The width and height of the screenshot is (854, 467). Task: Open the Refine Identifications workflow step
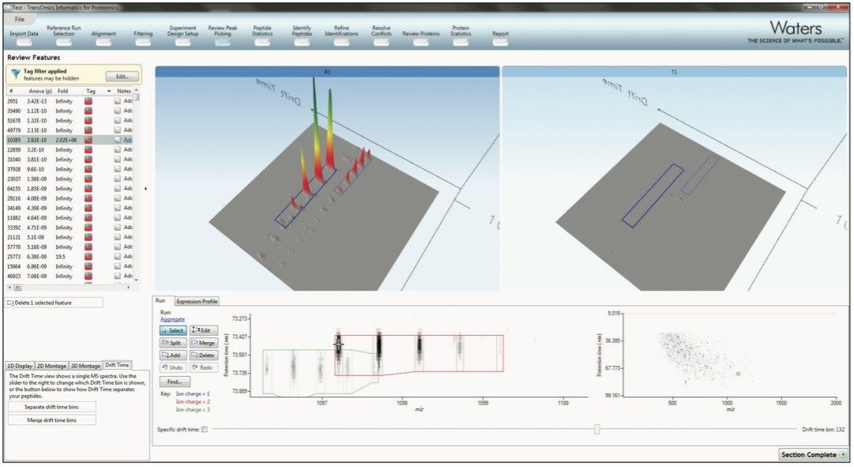click(x=341, y=34)
